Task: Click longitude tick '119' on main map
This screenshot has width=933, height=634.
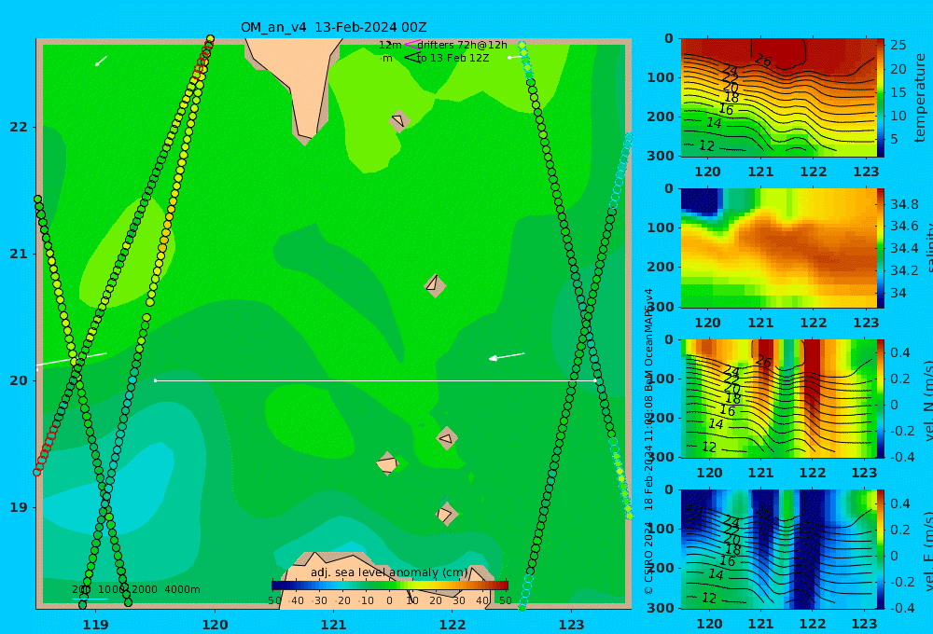Action: (95, 625)
